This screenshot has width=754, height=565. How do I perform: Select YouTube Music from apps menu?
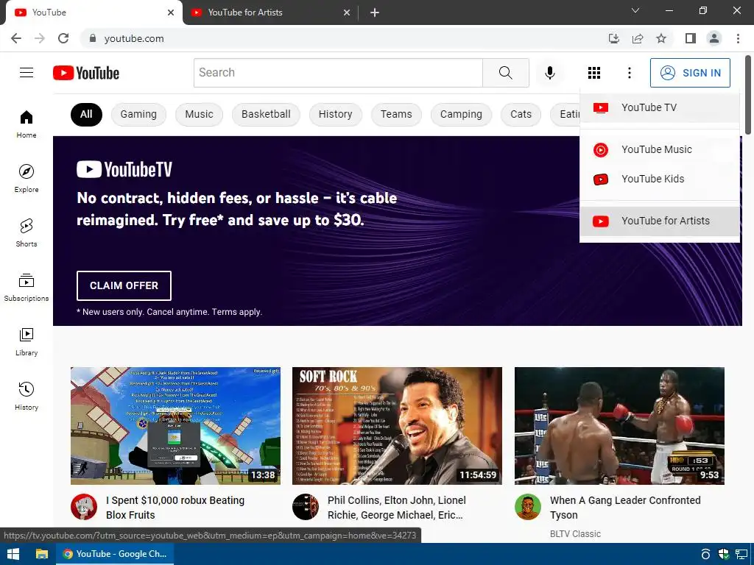tap(659, 149)
